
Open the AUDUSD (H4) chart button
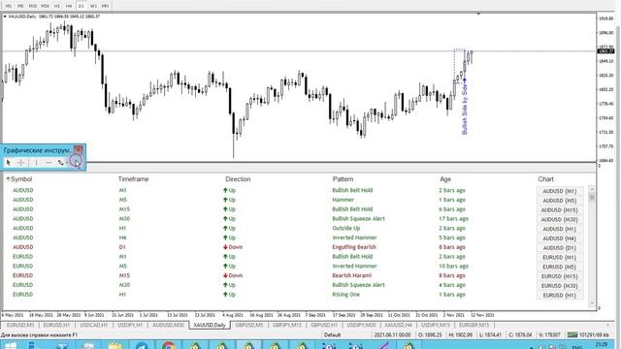559,238
